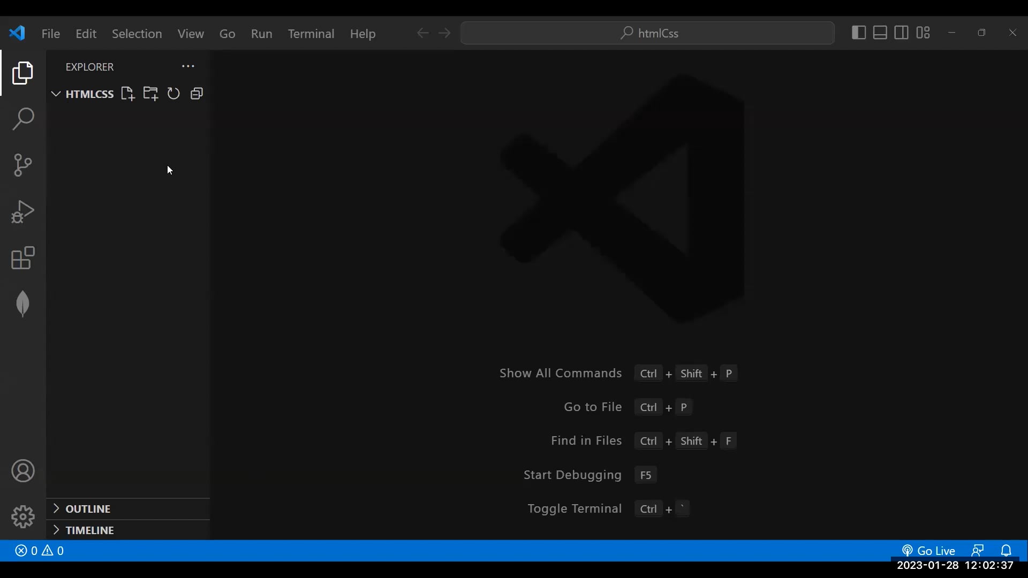Image resolution: width=1028 pixels, height=578 pixels.
Task: Open the Terminal menu
Action: coord(311,34)
